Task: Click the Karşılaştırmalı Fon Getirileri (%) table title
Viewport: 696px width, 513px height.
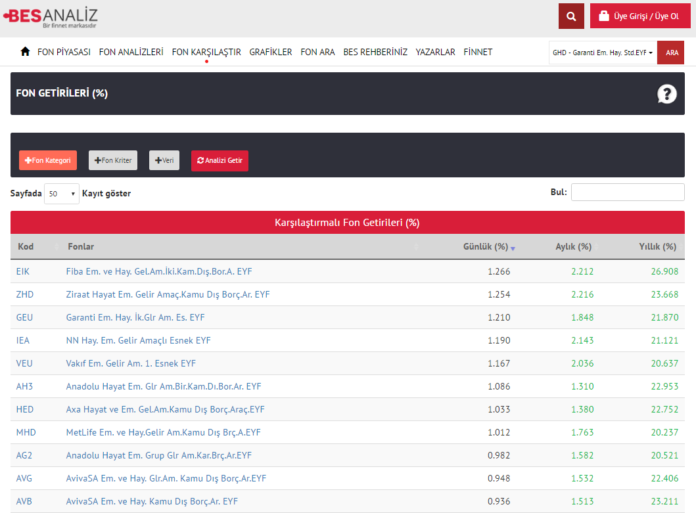Action: [x=347, y=223]
